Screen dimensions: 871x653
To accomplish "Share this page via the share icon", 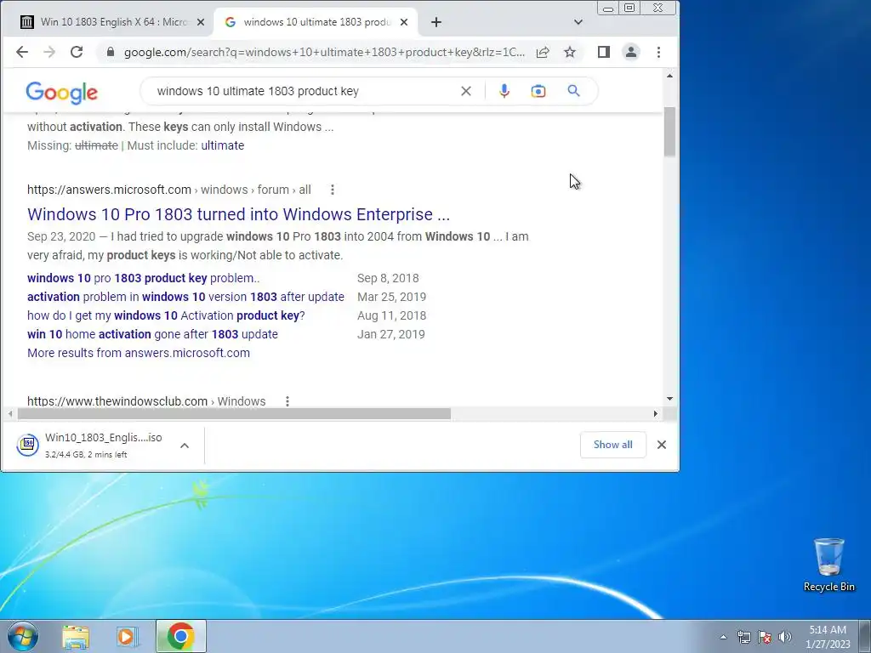I will [x=543, y=52].
